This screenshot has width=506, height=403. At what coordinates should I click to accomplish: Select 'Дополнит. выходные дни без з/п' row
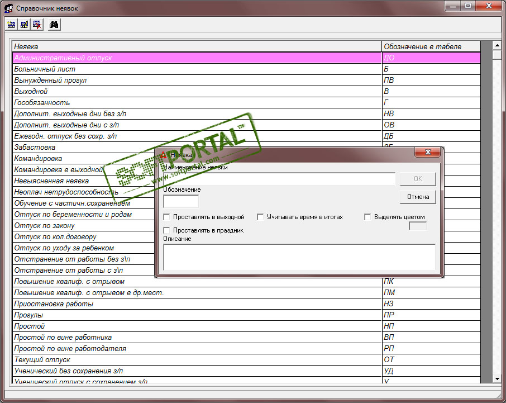(x=246, y=113)
